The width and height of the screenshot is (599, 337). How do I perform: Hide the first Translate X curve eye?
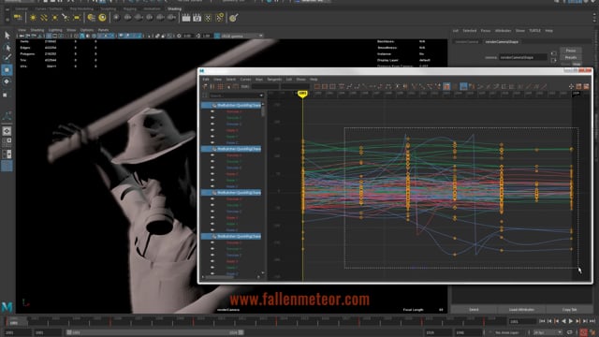[x=212, y=111]
